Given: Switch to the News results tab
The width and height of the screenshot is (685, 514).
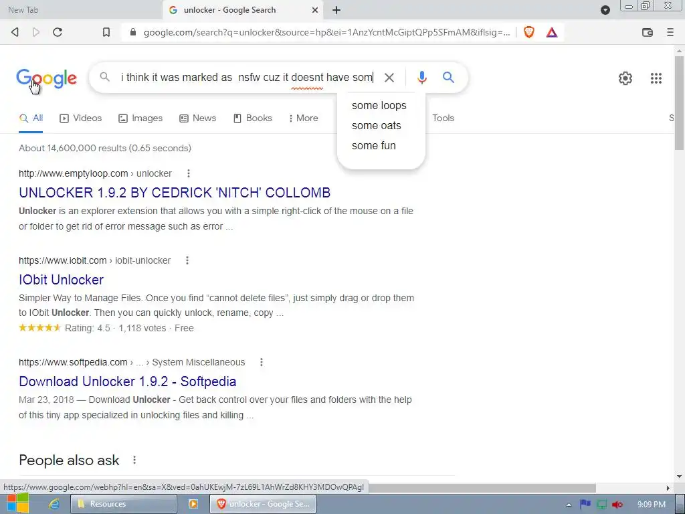Looking at the screenshot, I should [198, 118].
